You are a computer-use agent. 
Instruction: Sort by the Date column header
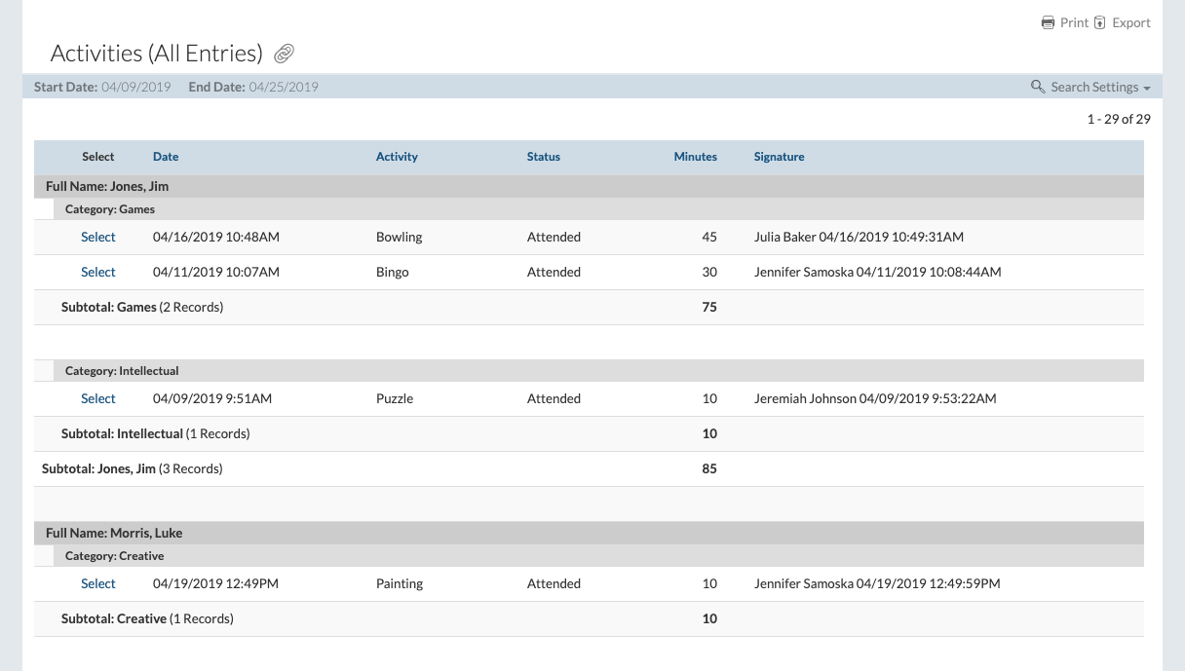click(x=166, y=157)
